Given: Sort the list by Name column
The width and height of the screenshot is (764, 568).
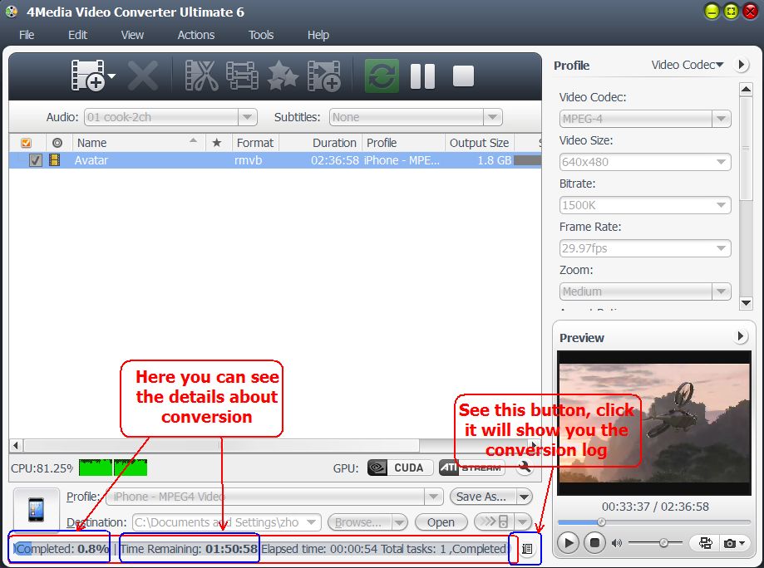Looking at the screenshot, I should [138, 143].
